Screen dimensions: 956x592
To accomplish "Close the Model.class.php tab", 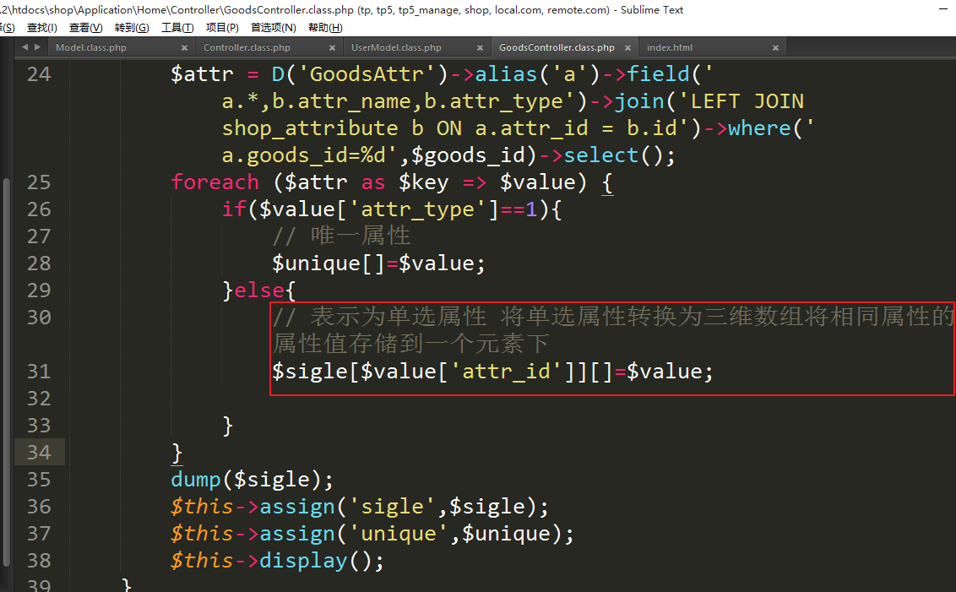I will point(184,48).
